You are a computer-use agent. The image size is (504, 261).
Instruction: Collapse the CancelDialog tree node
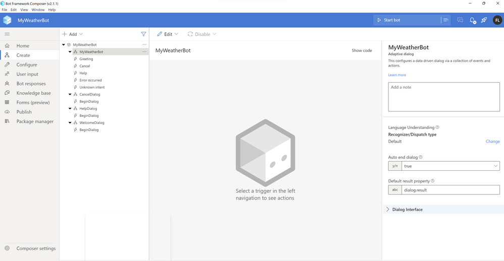click(70, 94)
